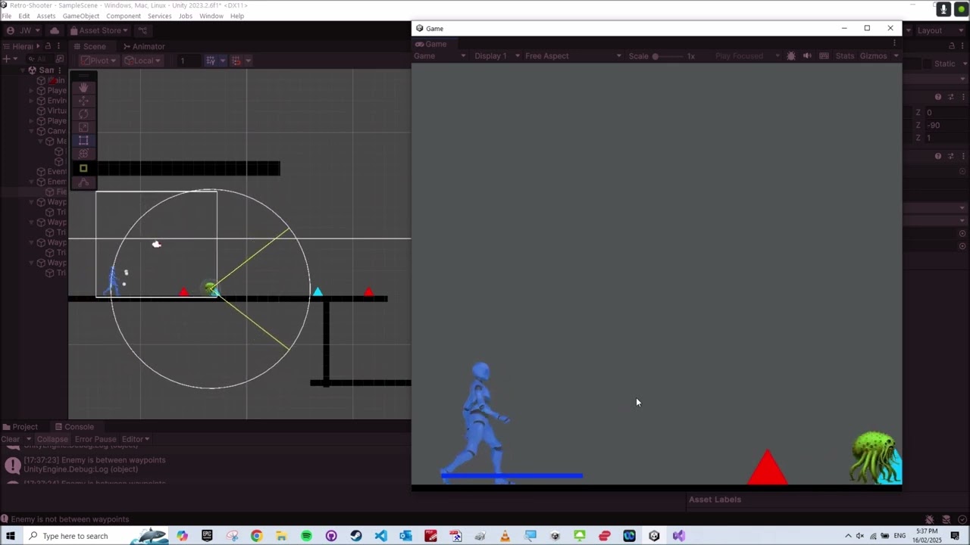The width and height of the screenshot is (970, 545).
Task: Open Gizmos dropdown arrow
Action: (x=895, y=56)
